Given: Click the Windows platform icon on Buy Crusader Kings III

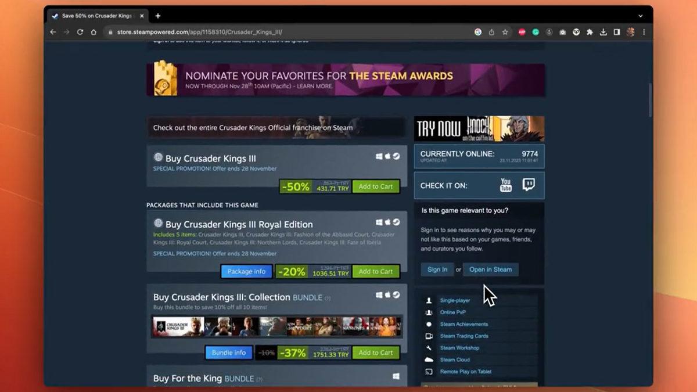Looking at the screenshot, I should (x=379, y=156).
